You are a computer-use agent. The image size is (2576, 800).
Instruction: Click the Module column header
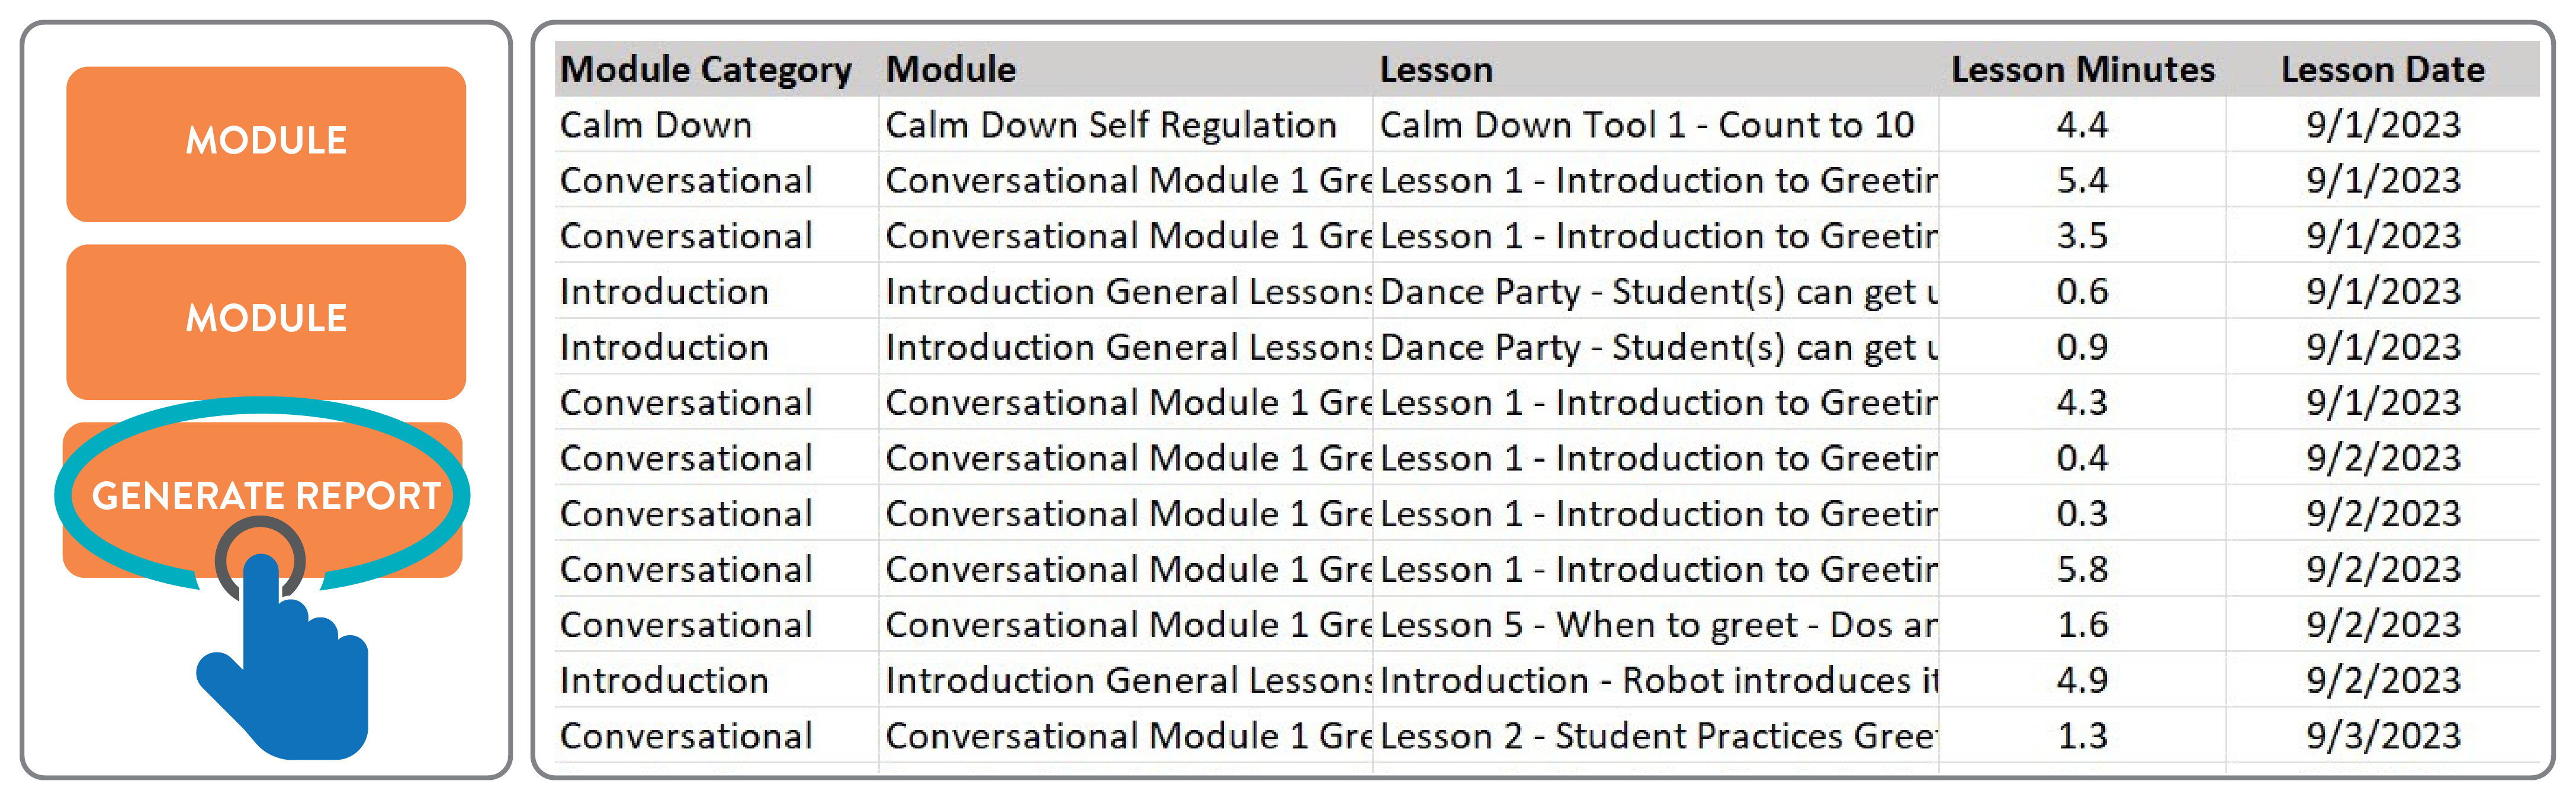coord(951,70)
